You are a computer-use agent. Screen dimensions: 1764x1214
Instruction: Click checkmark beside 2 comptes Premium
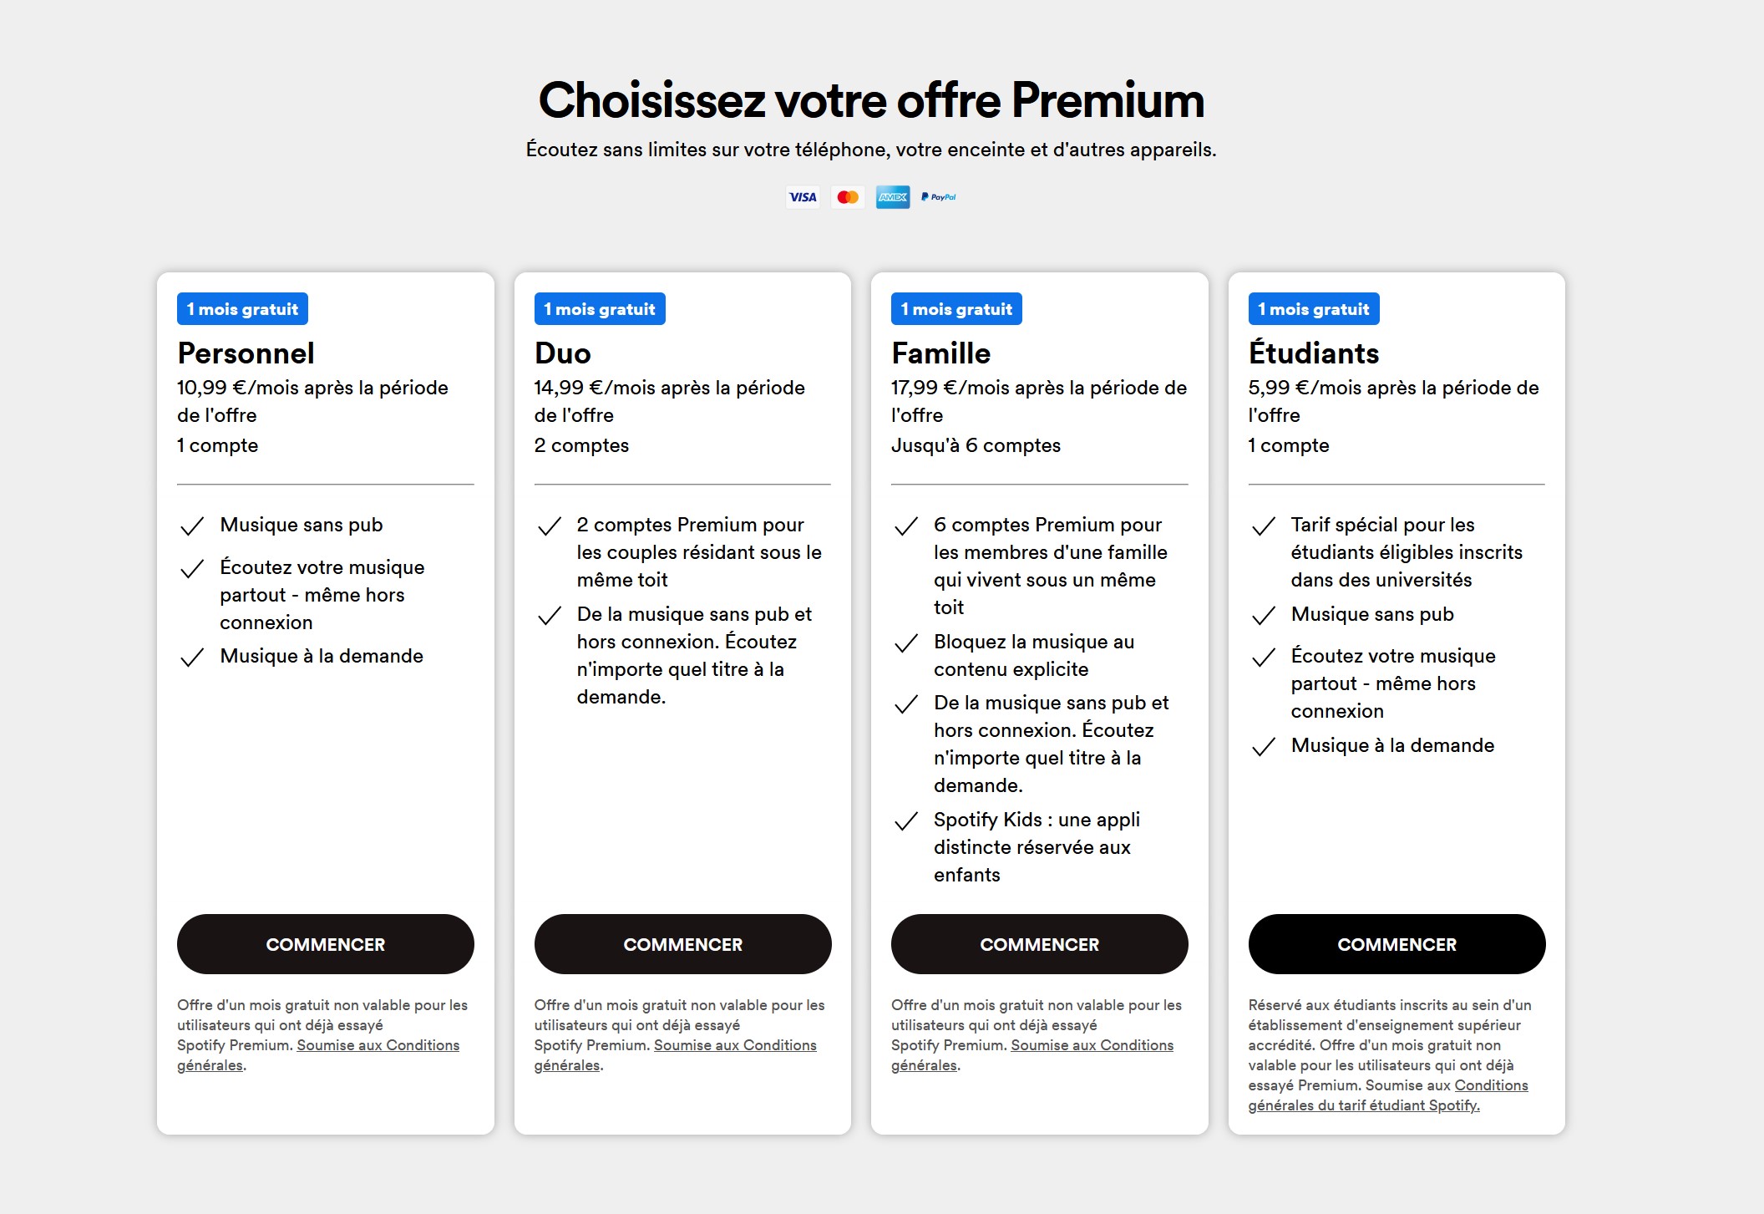(550, 526)
